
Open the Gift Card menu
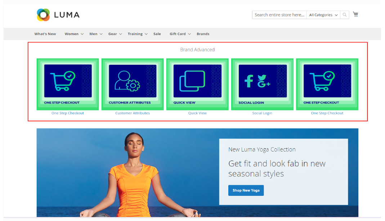coord(180,34)
